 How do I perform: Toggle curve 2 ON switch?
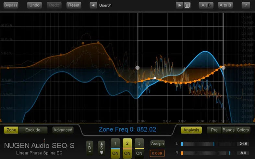(127, 153)
